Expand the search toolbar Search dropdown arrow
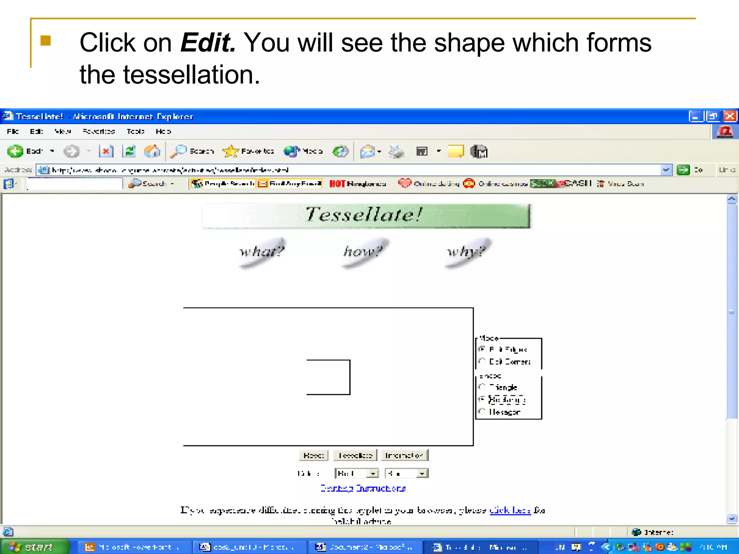Image resolution: width=739 pixels, height=554 pixels. (172, 184)
